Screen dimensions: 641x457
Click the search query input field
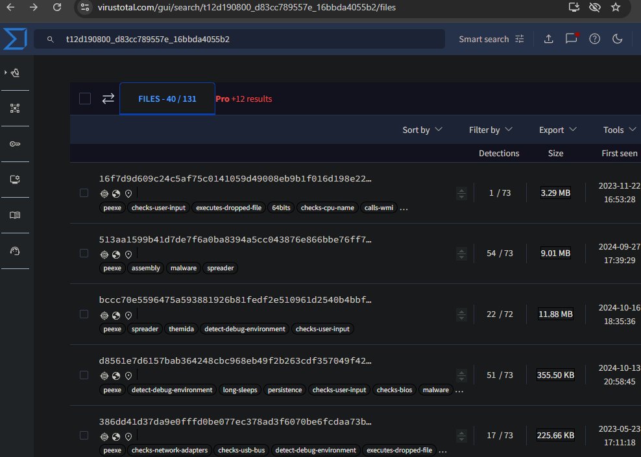[239, 39]
